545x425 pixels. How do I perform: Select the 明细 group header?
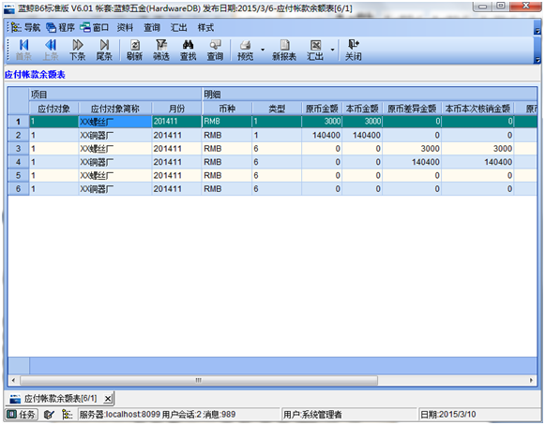click(370, 95)
